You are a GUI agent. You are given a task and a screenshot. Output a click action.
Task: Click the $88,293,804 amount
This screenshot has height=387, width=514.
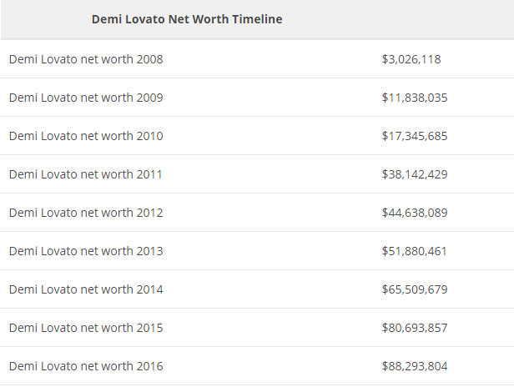(415, 366)
